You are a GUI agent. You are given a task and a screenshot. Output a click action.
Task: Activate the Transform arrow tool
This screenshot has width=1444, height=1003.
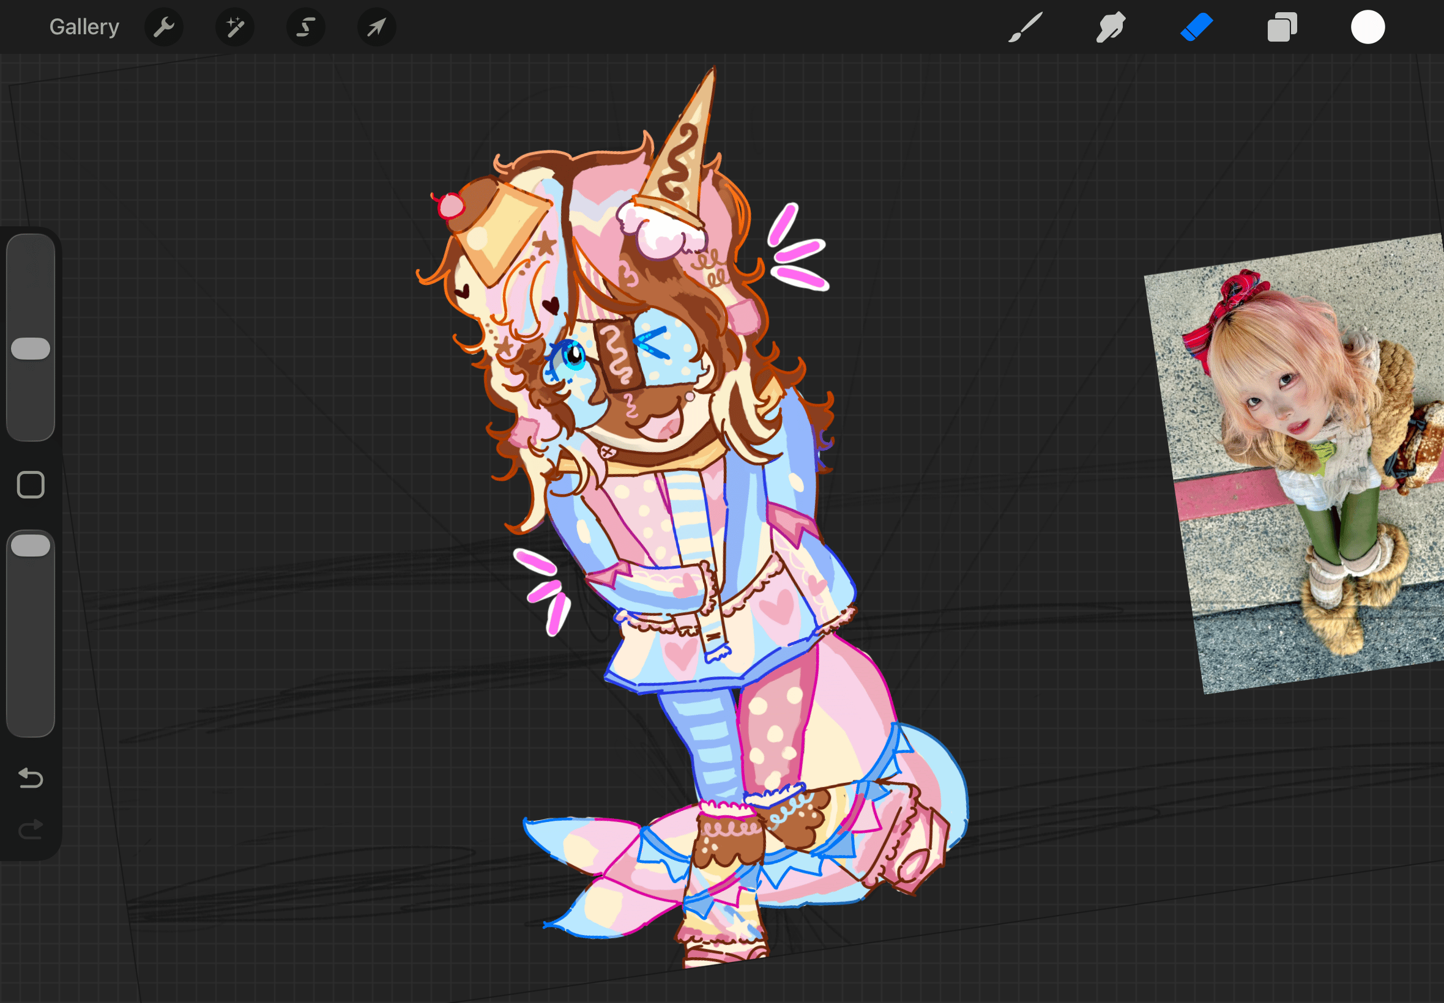point(376,27)
